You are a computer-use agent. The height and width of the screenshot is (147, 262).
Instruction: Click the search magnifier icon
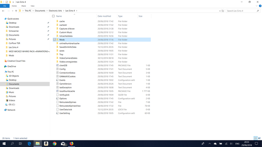click(258, 11)
